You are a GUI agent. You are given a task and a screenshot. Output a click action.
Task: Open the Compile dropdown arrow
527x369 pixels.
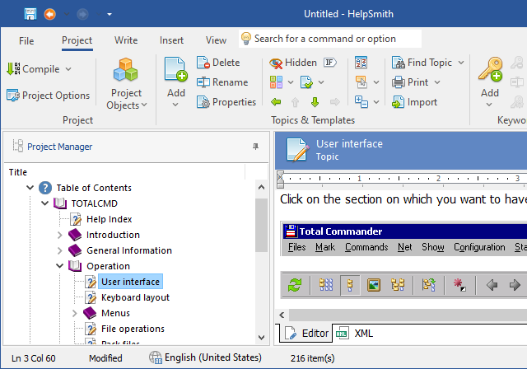pyautogui.click(x=68, y=69)
